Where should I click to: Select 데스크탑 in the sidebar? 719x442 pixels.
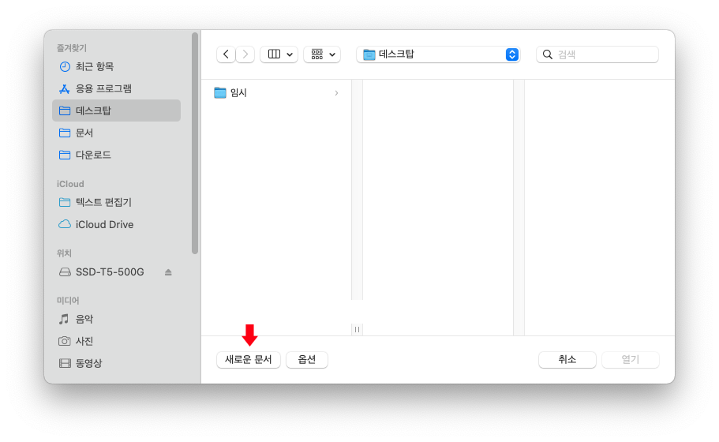click(x=117, y=110)
